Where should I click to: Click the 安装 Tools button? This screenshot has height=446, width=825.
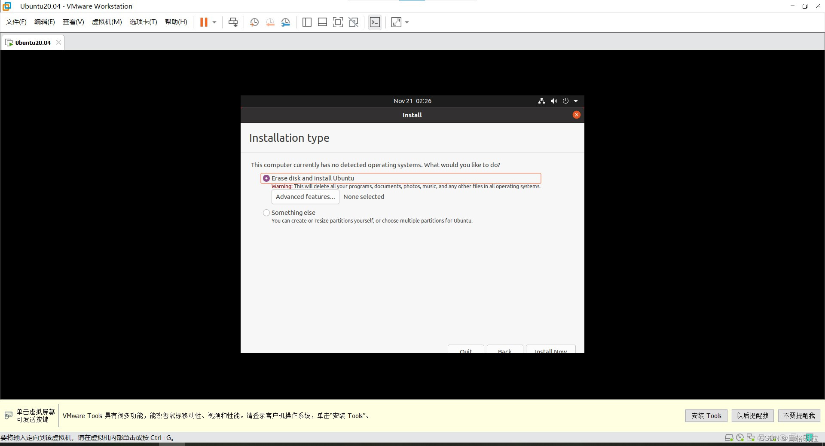pos(706,415)
